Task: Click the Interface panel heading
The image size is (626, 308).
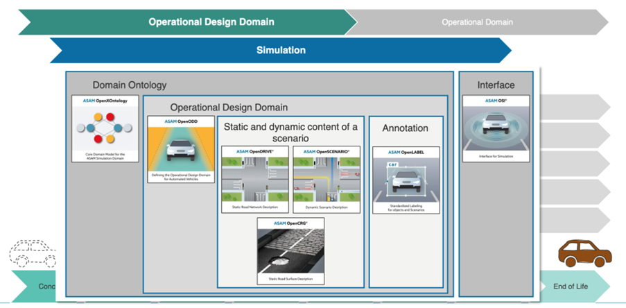Action: click(x=496, y=85)
